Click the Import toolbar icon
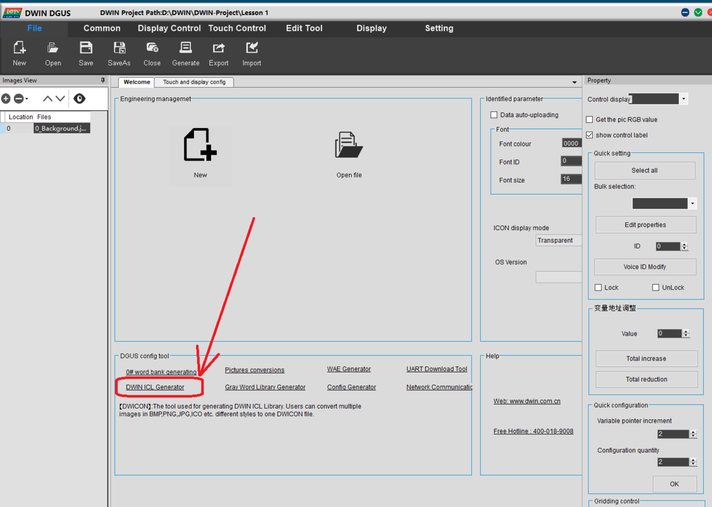712x507 pixels. tap(252, 48)
